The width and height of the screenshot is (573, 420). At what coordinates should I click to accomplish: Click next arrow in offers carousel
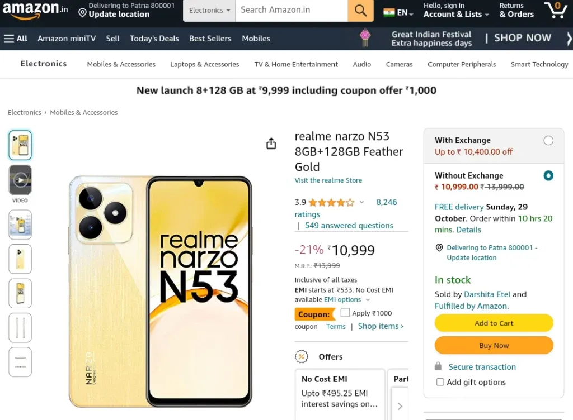(x=400, y=406)
